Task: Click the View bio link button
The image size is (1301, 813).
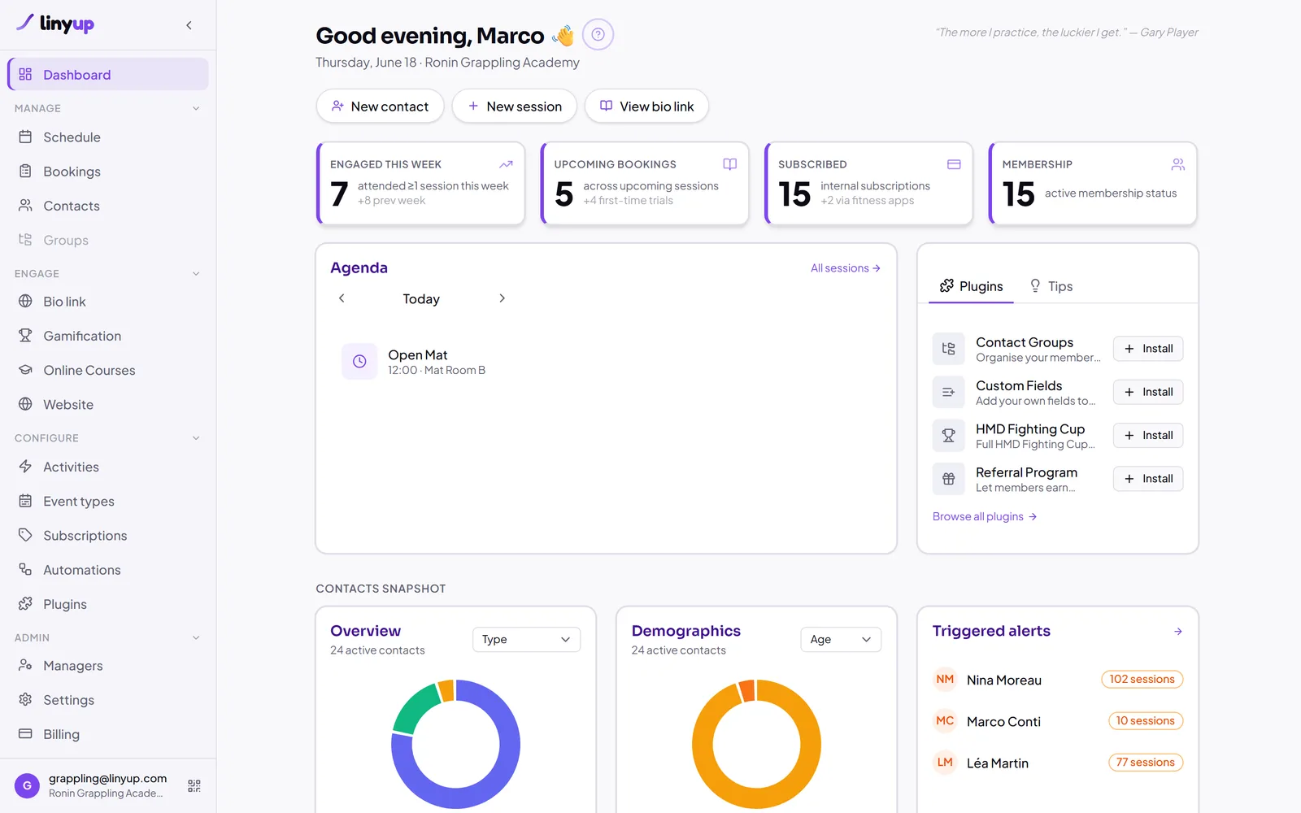Action: (x=646, y=106)
